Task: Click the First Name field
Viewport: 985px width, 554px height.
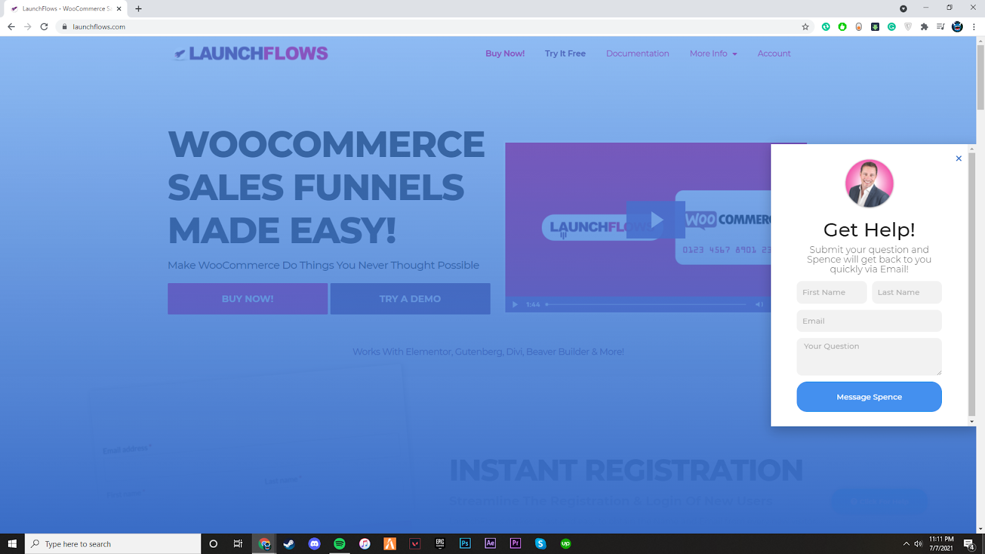Action: coord(832,292)
